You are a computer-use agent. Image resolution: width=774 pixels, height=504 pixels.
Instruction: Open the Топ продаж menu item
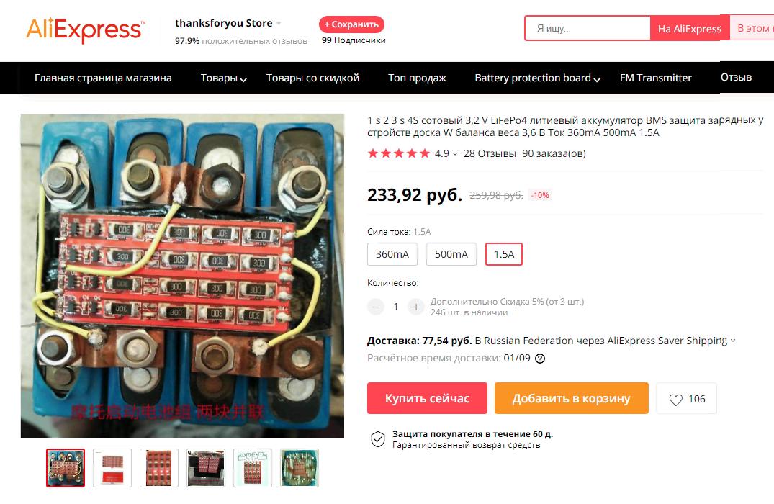pyautogui.click(x=417, y=78)
